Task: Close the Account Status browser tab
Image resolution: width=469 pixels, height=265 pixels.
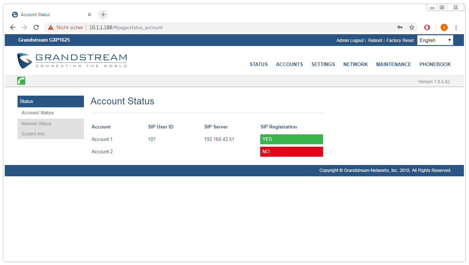Action: click(x=89, y=15)
